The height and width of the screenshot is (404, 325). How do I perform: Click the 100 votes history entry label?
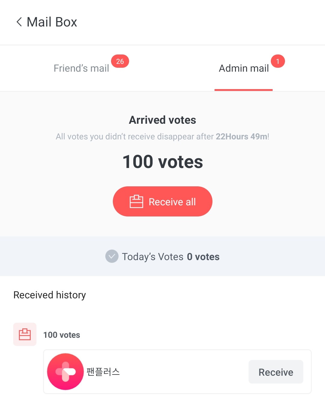pos(62,335)
